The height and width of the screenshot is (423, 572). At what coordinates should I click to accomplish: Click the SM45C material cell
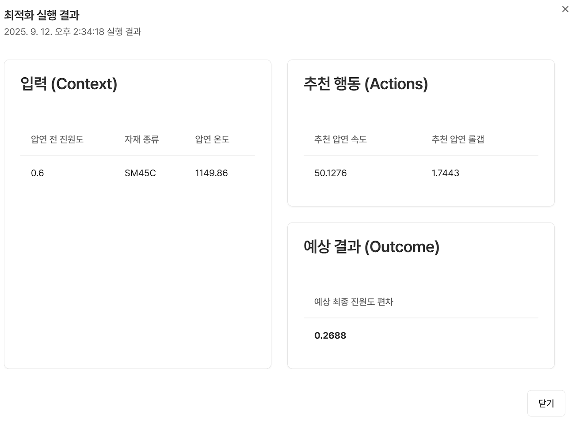click(140, 173)
